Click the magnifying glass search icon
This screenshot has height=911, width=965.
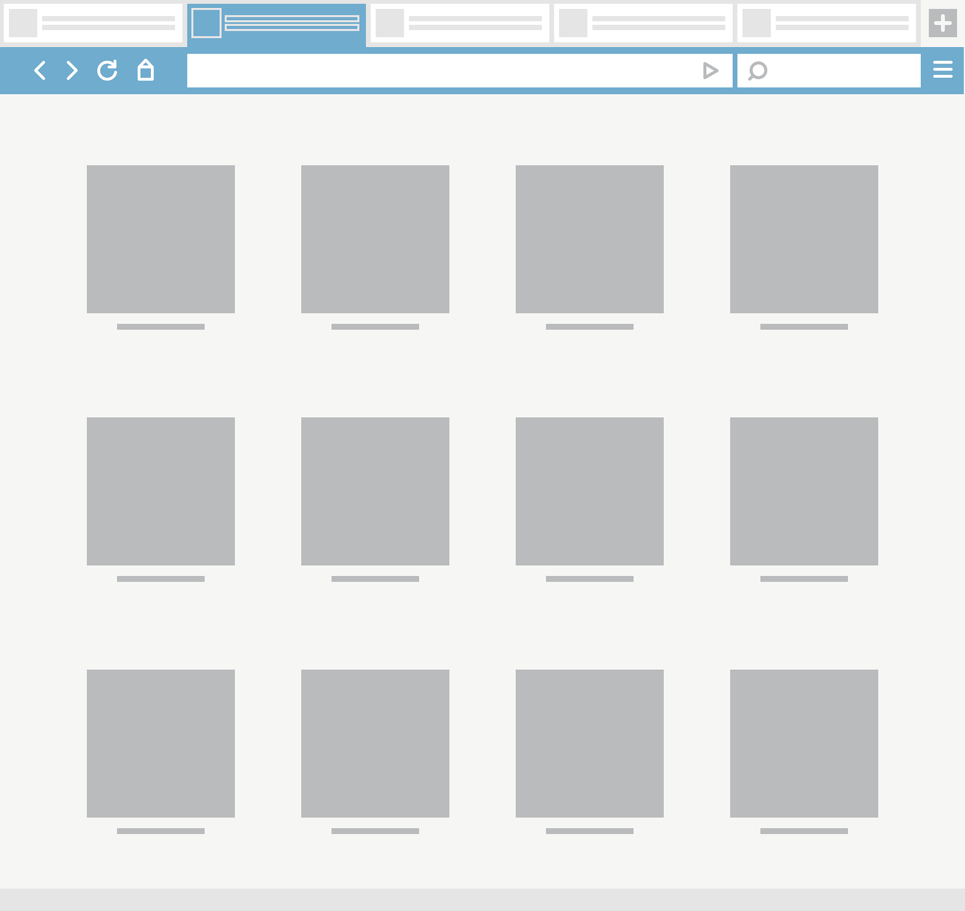pos(757,71)
